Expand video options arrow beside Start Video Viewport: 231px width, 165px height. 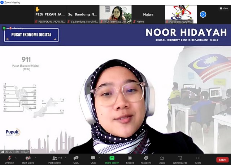(x=35, y=158)
